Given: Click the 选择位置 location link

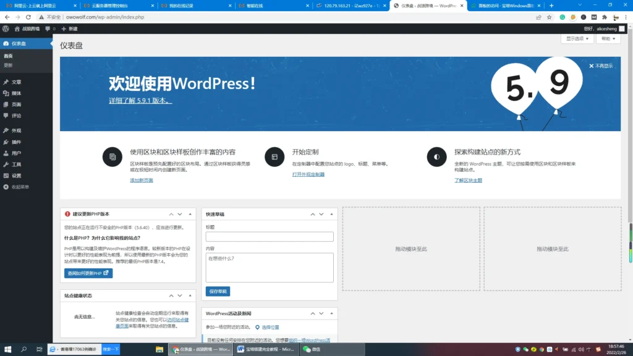Looking at the screenshot, I should [x=270, y=328].
